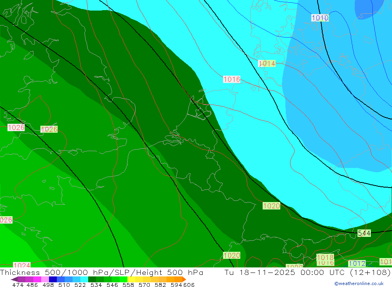Click legend value 474

tap(18, 285)
